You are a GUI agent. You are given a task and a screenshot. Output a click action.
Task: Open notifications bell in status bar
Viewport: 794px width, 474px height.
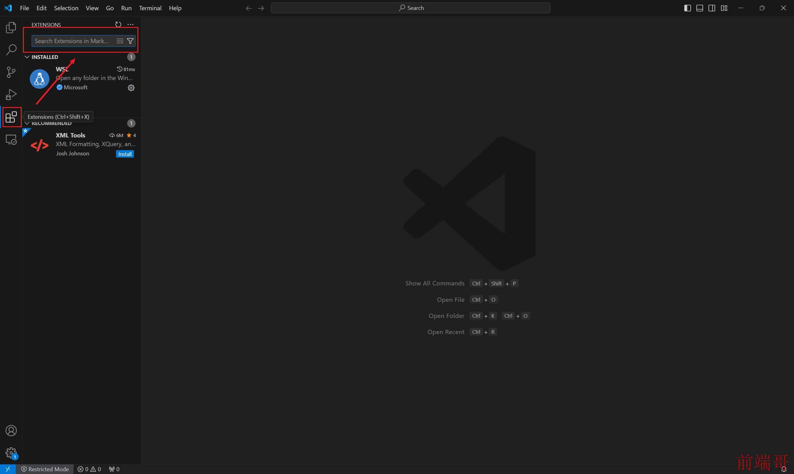pyautogui.click(x=783, y=469)
